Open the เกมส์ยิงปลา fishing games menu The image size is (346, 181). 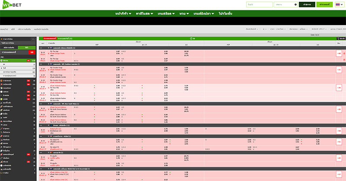204,13
